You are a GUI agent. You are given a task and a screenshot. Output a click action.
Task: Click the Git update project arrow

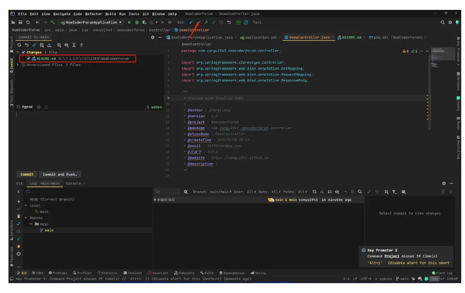pos(191,22)
